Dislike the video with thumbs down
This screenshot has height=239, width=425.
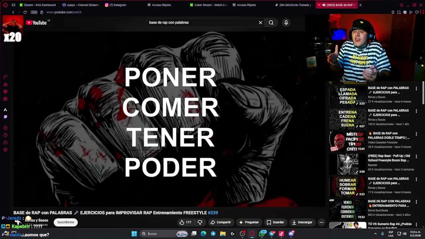click(x=200, y=222)
